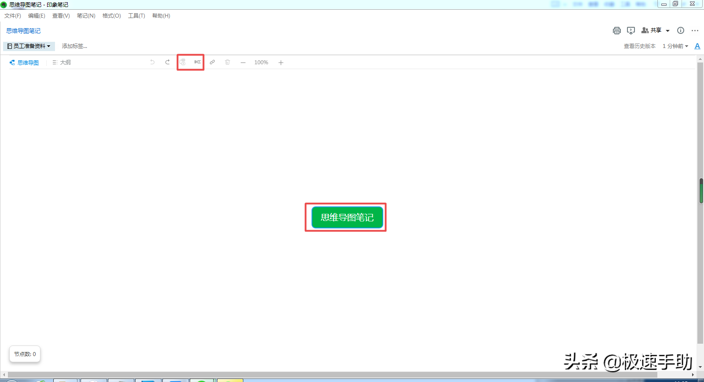Expand the 1 分钟前 time dropdown
The height and width of the screenshot is (382, 704).
(x=675, y=46)
